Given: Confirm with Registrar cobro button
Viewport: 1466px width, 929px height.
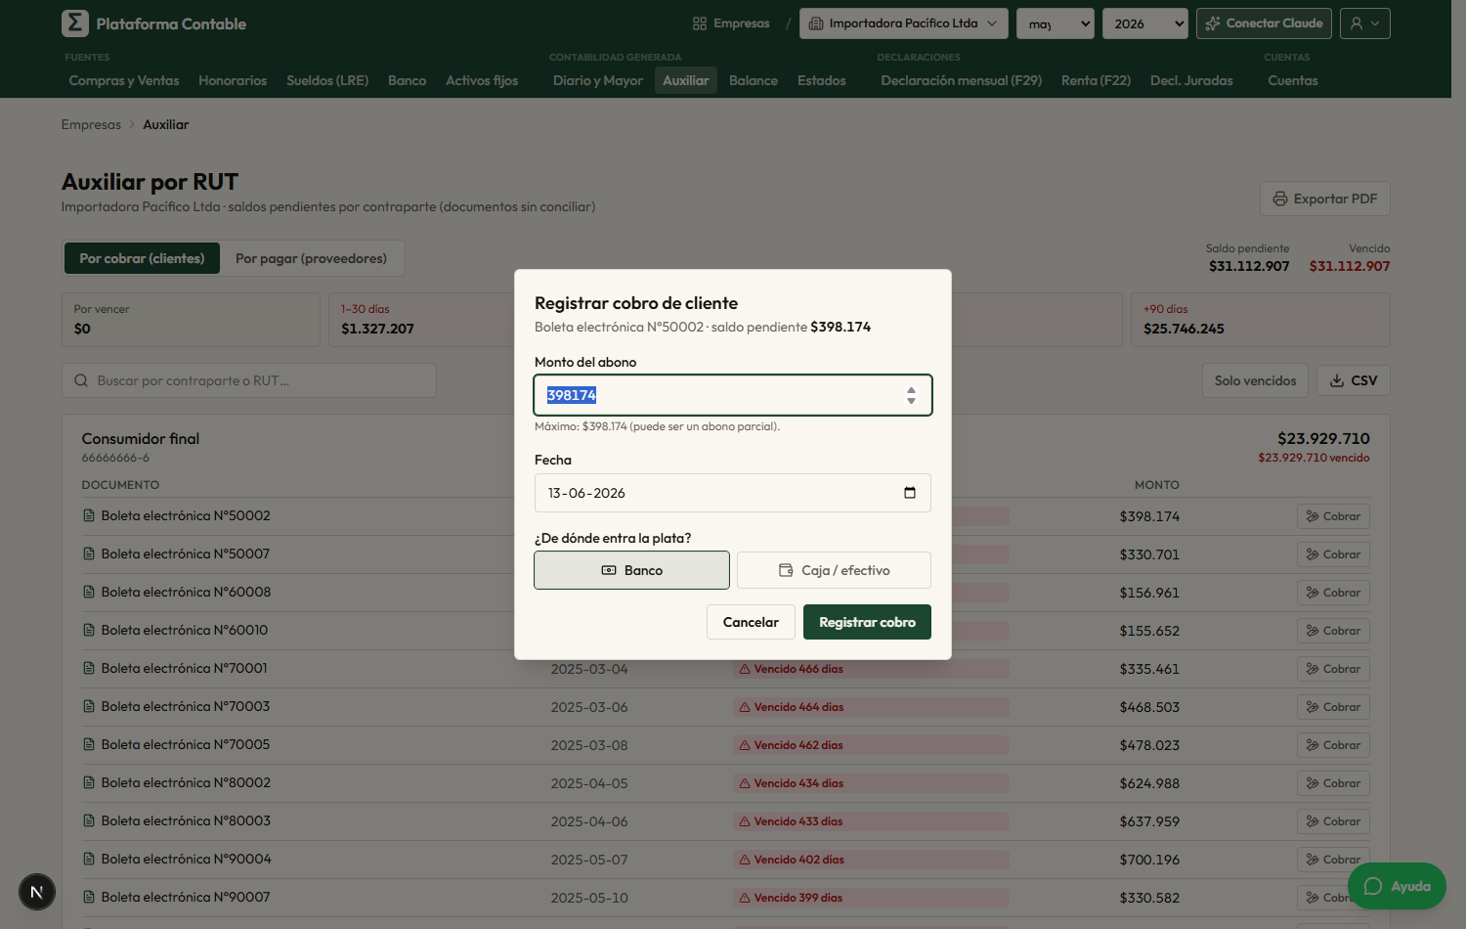Looking at the screenshot, I should (x=867, y=622).
